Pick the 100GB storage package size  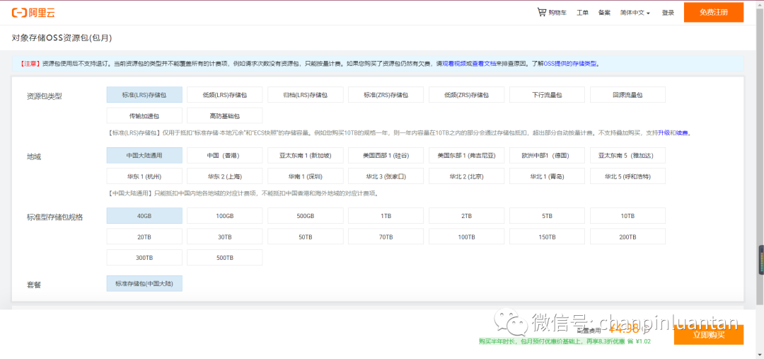225,215
